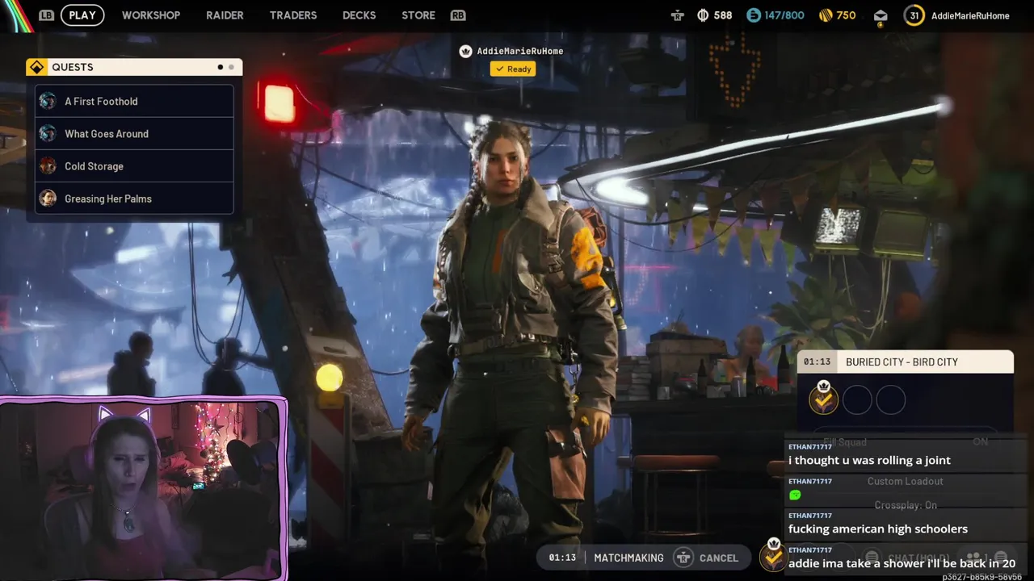Click the MATCHMAKING status label

628,558
